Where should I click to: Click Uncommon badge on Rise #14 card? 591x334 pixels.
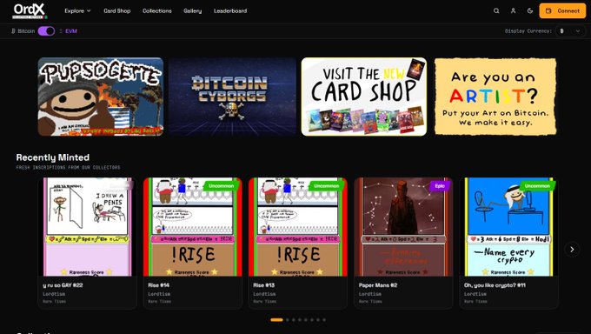(222, 185)
